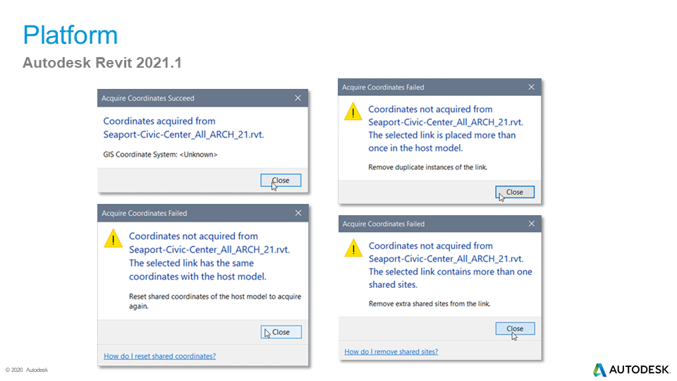
Task: Click 'Acquire Coordinates Succeed' title bar text
Action: click(147, 98)
